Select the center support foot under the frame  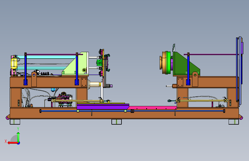point(117,122)
